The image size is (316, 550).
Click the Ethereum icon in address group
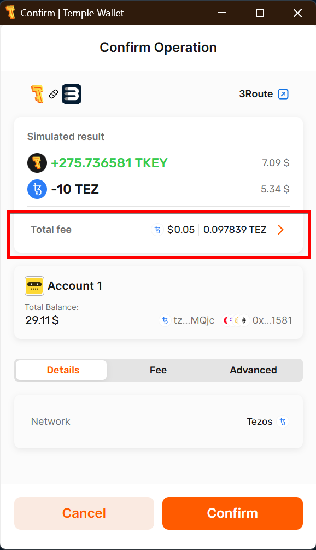pos(244,320)
